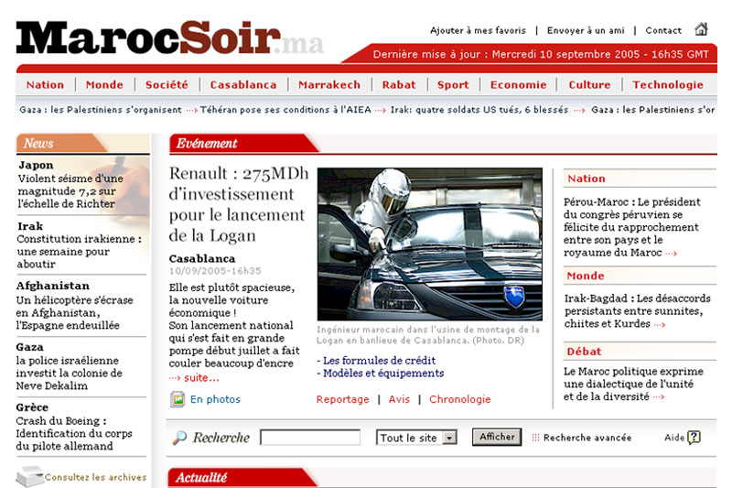Click the Nation heading in right column
Image resolution: width=732 pixels, height=488 pixels.
pyautogui.click(x=587, y=179)
